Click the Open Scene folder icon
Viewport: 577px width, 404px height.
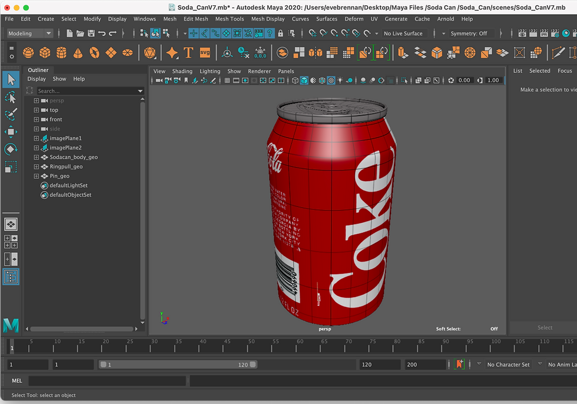[80, 34]
